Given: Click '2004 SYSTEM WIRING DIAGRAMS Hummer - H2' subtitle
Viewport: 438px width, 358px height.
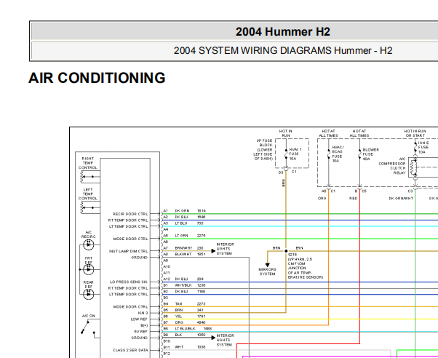Looking at the screenshot, I should click(283, 51).
